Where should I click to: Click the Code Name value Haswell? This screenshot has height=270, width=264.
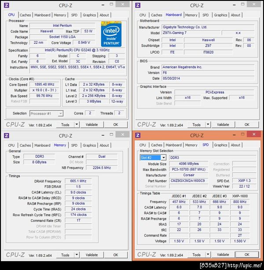[x=47, y=31]
